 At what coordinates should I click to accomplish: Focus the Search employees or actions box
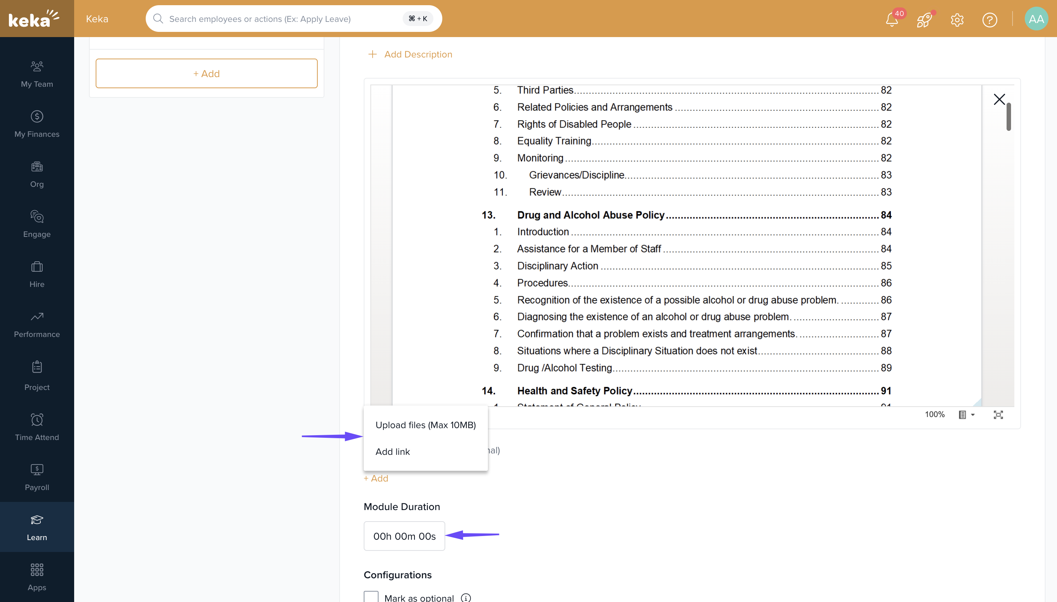tap(281, 19)
